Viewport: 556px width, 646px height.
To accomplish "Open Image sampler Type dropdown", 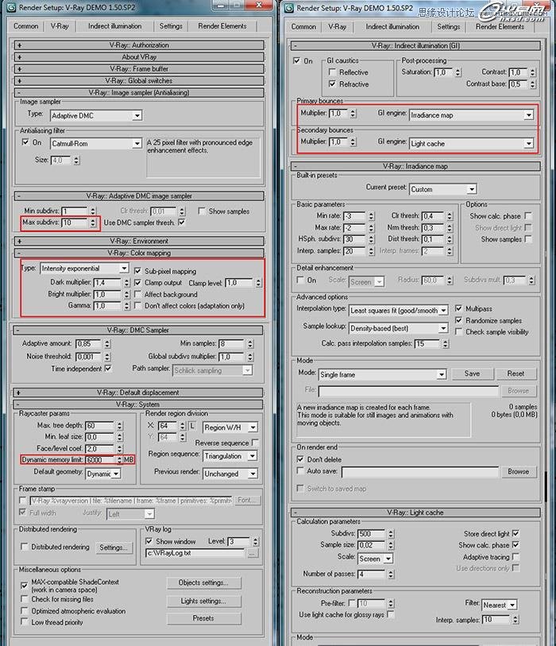I will (x=96, y=116).
